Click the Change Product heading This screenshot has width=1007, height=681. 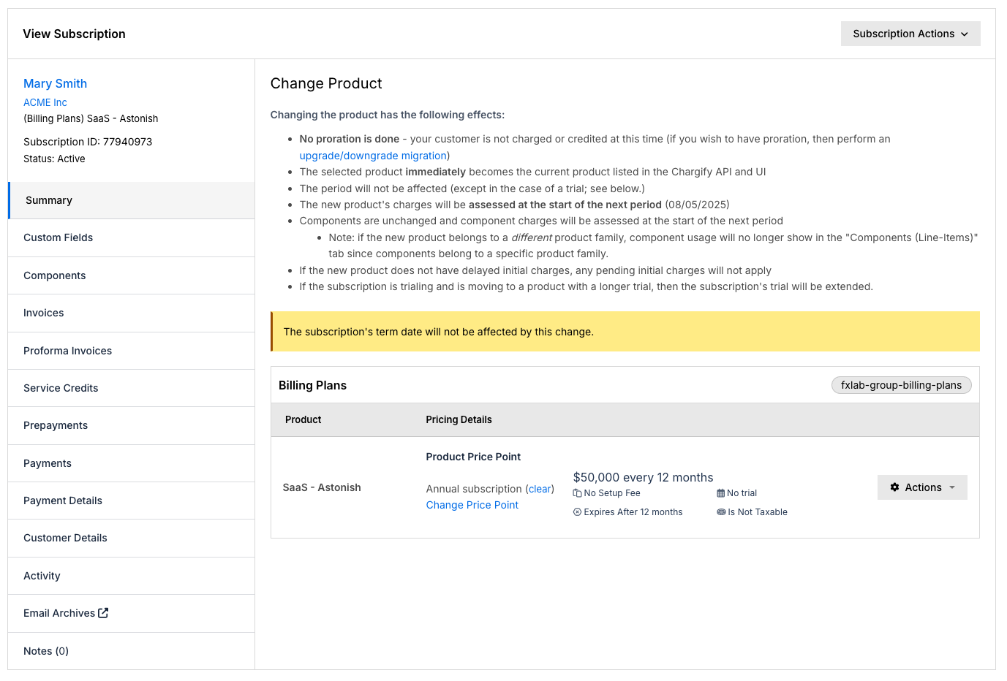coord(326,83)
